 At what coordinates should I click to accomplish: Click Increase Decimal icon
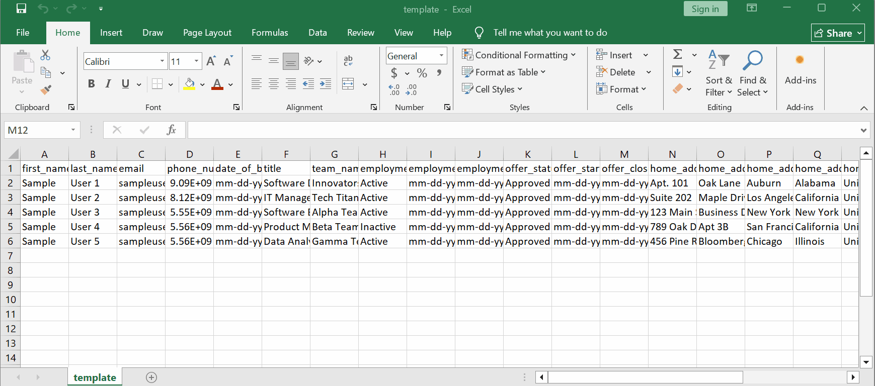click(394, 90)
